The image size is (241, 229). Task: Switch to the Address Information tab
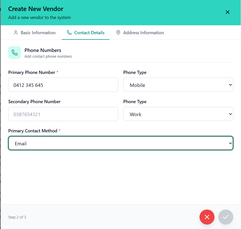click(140, 32)
